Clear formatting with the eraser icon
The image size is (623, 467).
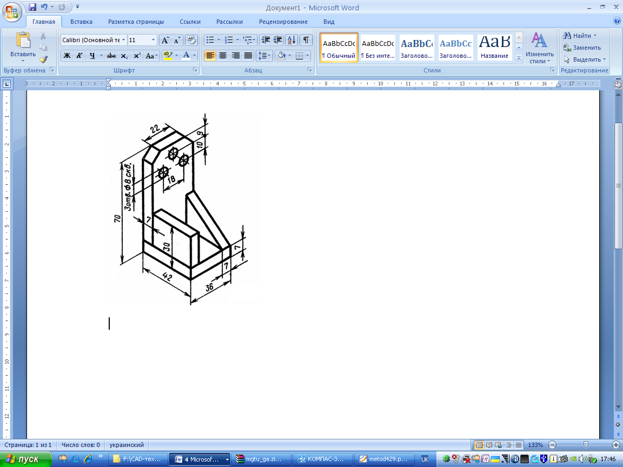[191, 40]
